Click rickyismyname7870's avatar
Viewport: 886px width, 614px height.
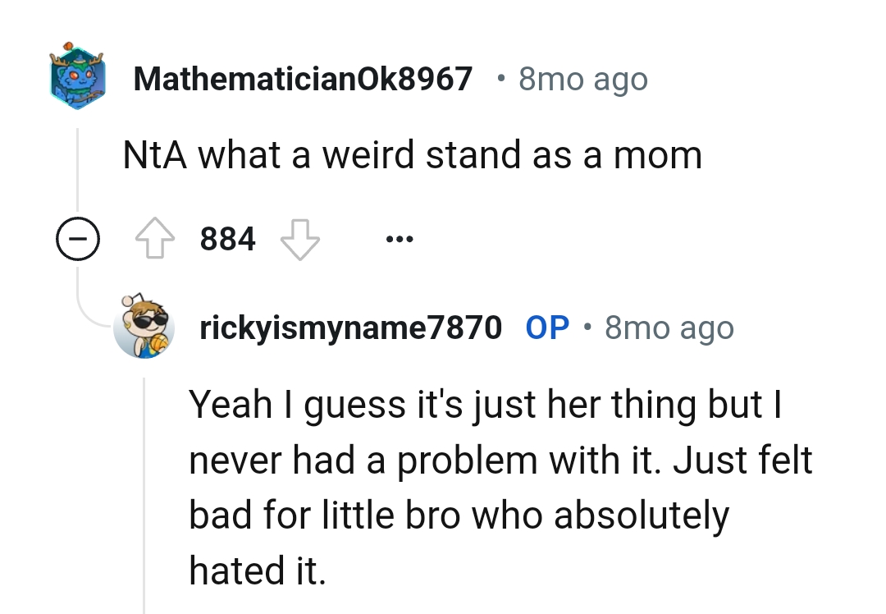click(144, 327)
